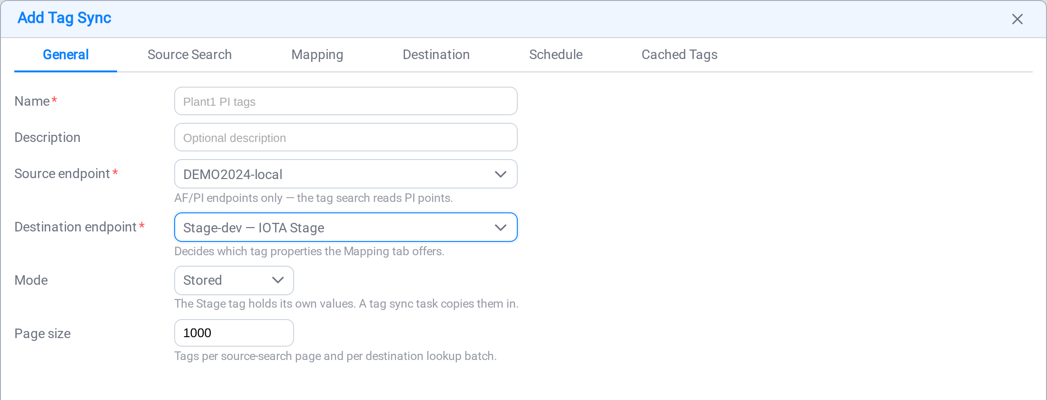Click the 'Page size' label
The height and width of the screenshot is (400, 1047).
[42, 334]
